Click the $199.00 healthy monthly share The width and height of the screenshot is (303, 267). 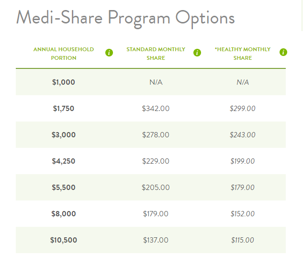click(243, 161)
